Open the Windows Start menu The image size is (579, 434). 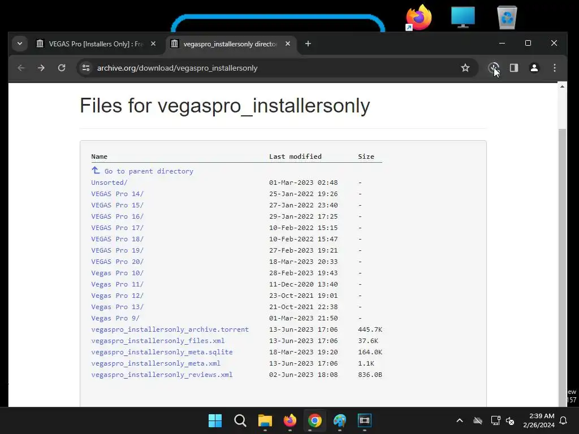coord(215,420)
